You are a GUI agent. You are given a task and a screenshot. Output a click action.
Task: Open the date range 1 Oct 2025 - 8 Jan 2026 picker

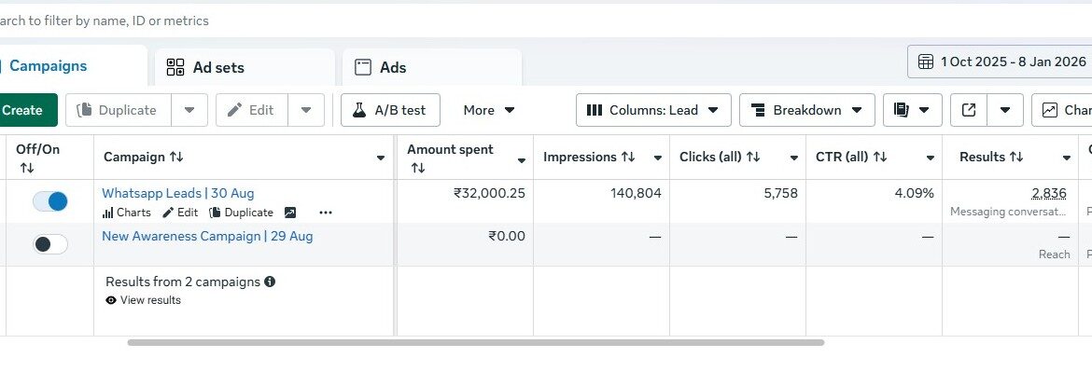[1001, 62]
